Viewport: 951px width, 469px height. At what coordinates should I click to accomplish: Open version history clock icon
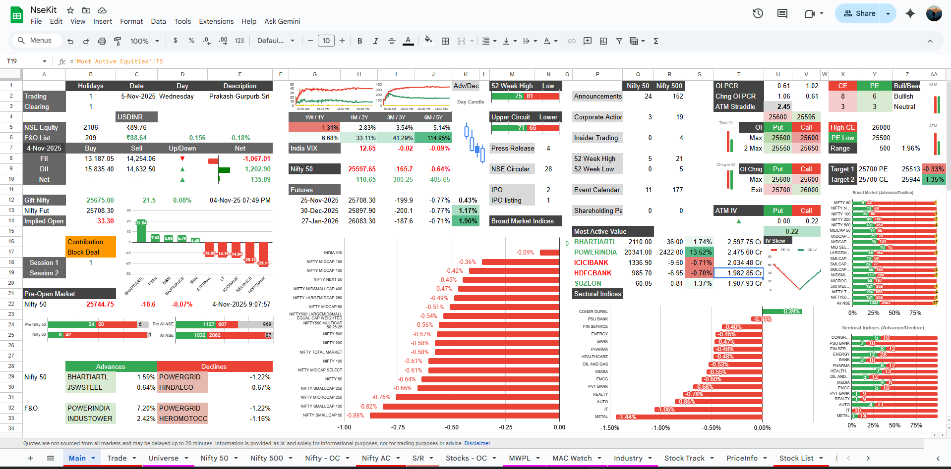point(758,13)
